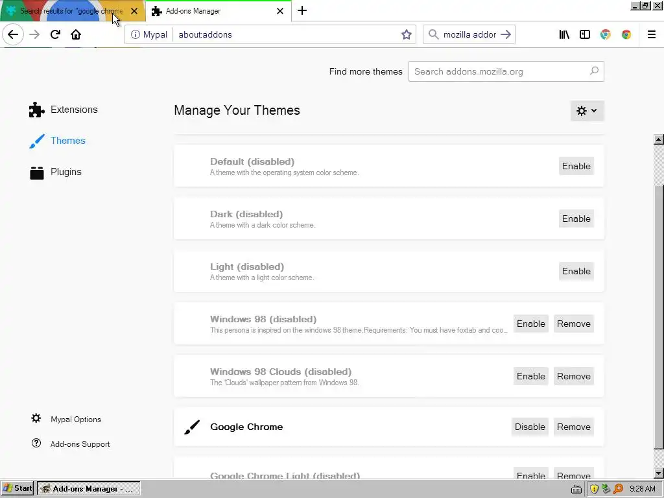Open Add-ons Support link
Screen dimensions: 664x498
tap(71, 444)
